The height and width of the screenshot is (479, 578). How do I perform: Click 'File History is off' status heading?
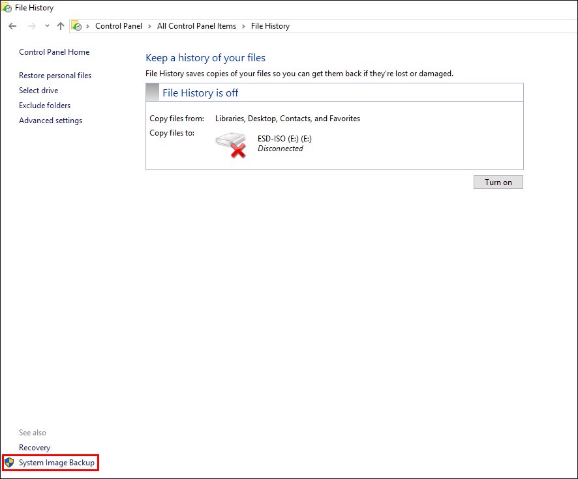tap(200, 93)
